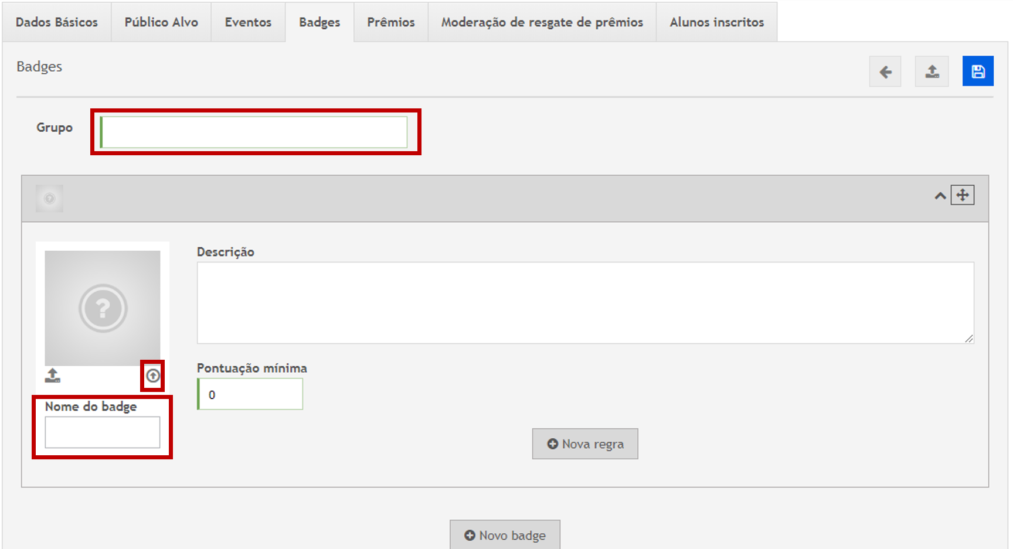The height and width of the screenshot is (549, 1013).
Task: Go to the Eventos tab
Action: [248, 22]
